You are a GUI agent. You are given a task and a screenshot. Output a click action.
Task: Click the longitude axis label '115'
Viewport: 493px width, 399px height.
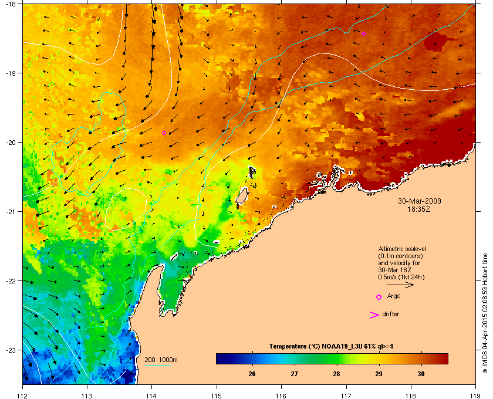pyautogui.click(x=217, y=396)
